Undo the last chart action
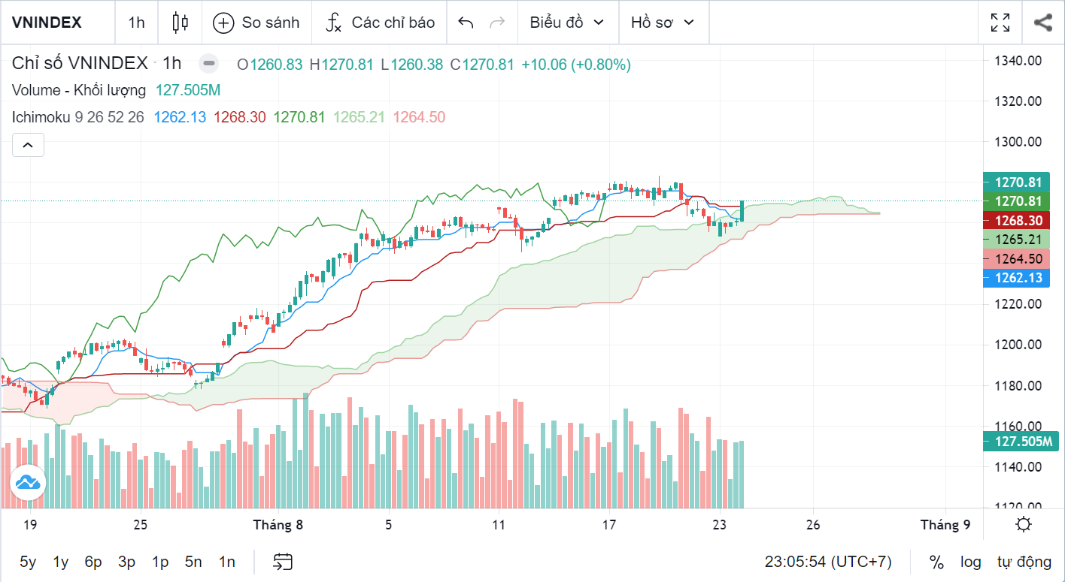The height and width of the screenshot is (582, 1065). [466, 23]
